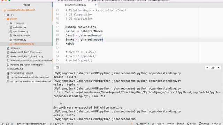This screenshot has width=223, height=125.
Task: Click the python/oopunderstanding.py* path in status bar
Action: coord(32,124)
